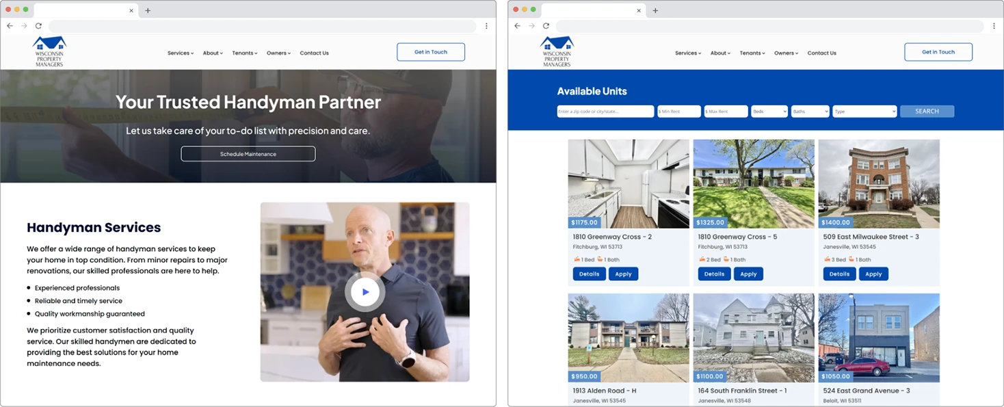The image size is (1004, 407).
Task: Click Wisconsin Property Managers logo in left window
Action: click(49, 51)
